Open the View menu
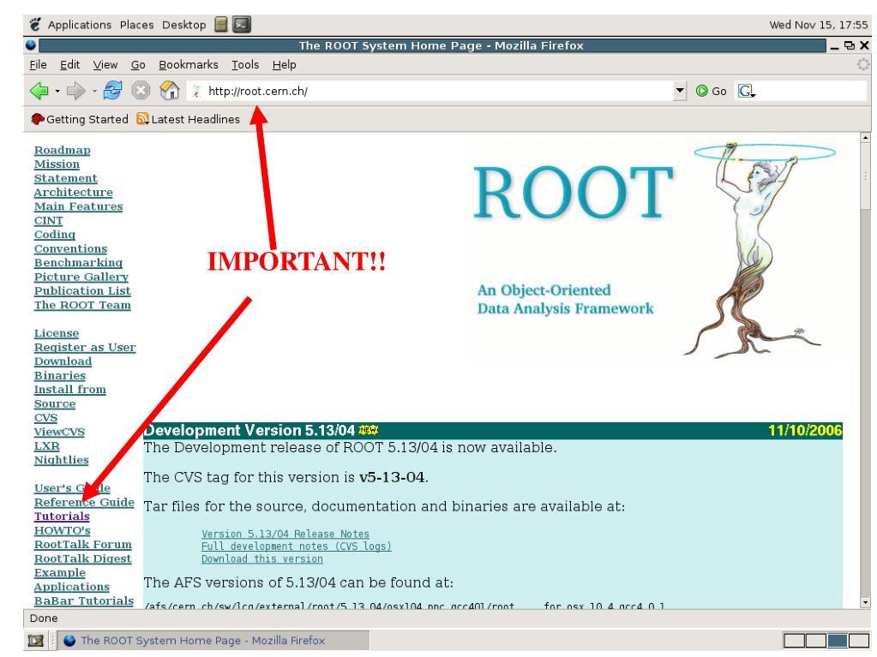The height and width of the screenshot is (657, 877). tap(105, 65)
